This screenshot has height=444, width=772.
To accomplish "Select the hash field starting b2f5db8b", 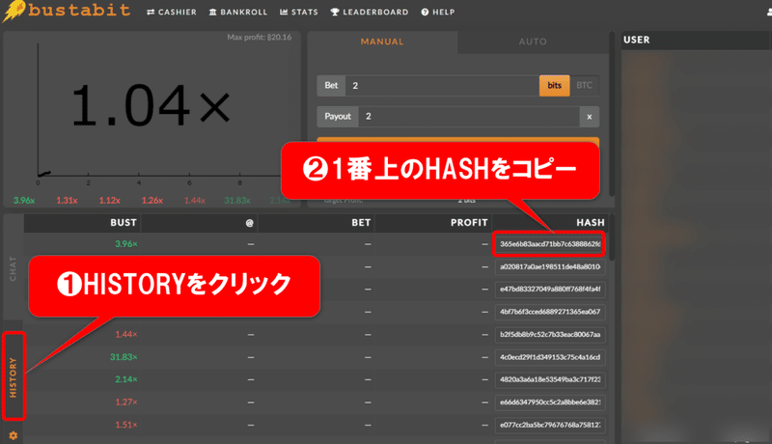I will pos(550,335).
